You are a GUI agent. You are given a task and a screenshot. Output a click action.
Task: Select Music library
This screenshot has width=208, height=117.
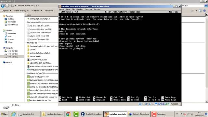point(9,36)
